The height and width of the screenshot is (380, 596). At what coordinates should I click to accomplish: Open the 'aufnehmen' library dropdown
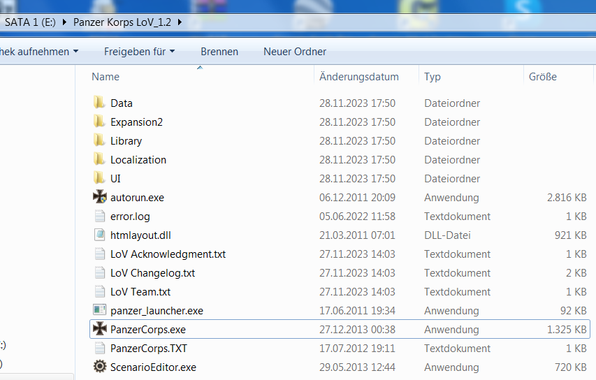coord(40,52)
